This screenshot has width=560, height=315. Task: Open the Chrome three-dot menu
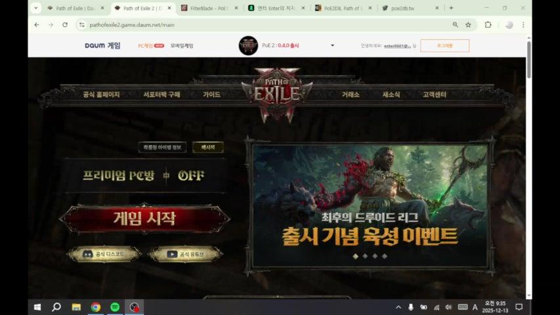point(523,25)
